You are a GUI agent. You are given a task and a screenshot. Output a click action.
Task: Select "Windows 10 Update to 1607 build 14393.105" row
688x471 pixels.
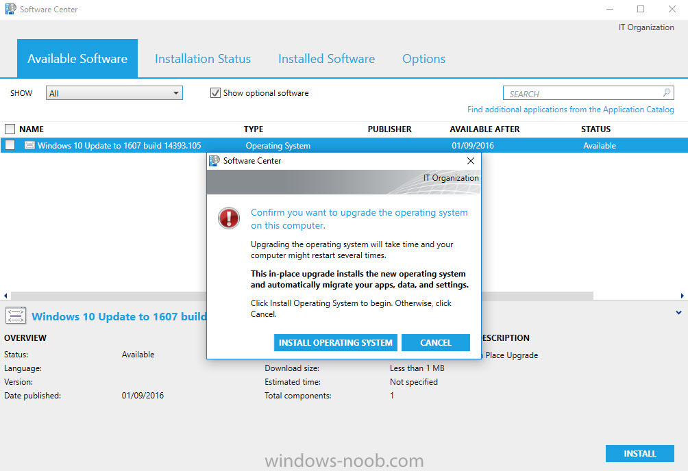point(344,145)
